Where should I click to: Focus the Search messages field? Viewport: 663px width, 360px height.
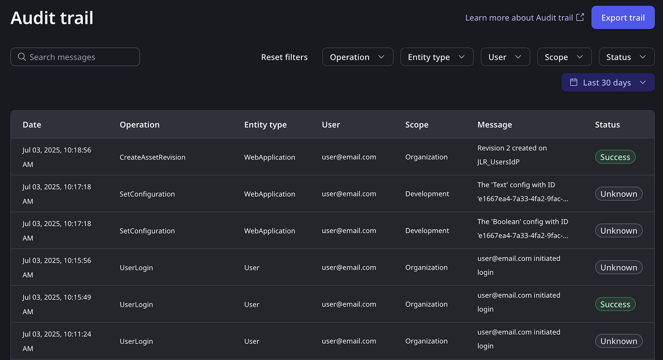81,57
